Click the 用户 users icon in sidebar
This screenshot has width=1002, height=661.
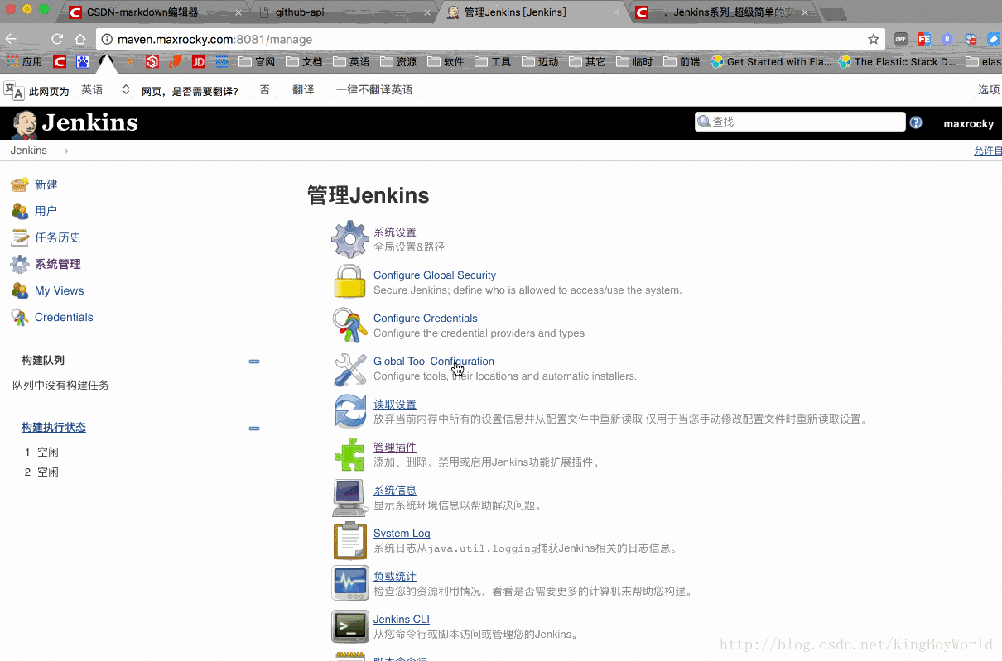(x=20, y=211)
